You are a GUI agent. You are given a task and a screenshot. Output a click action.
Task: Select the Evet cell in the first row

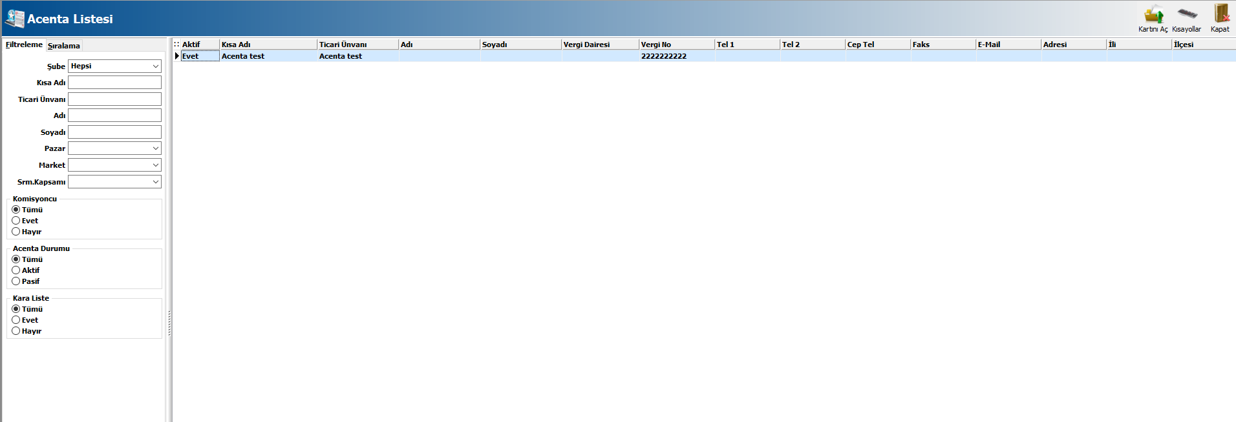200,56
